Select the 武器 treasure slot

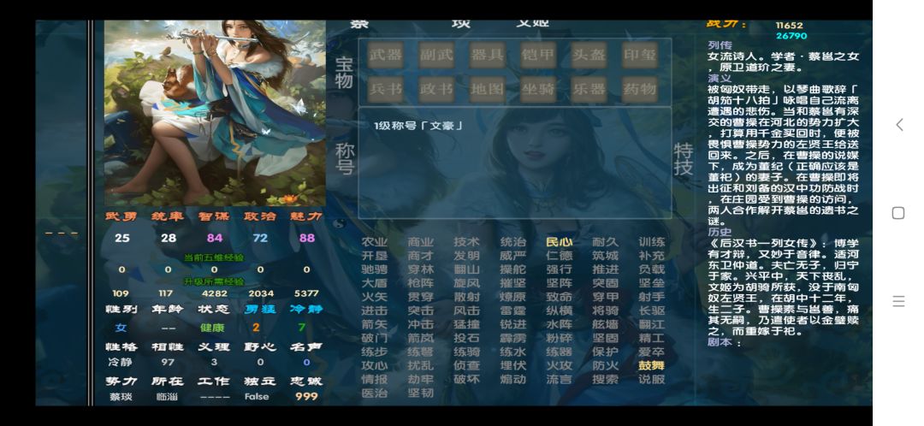pos(385,55)
